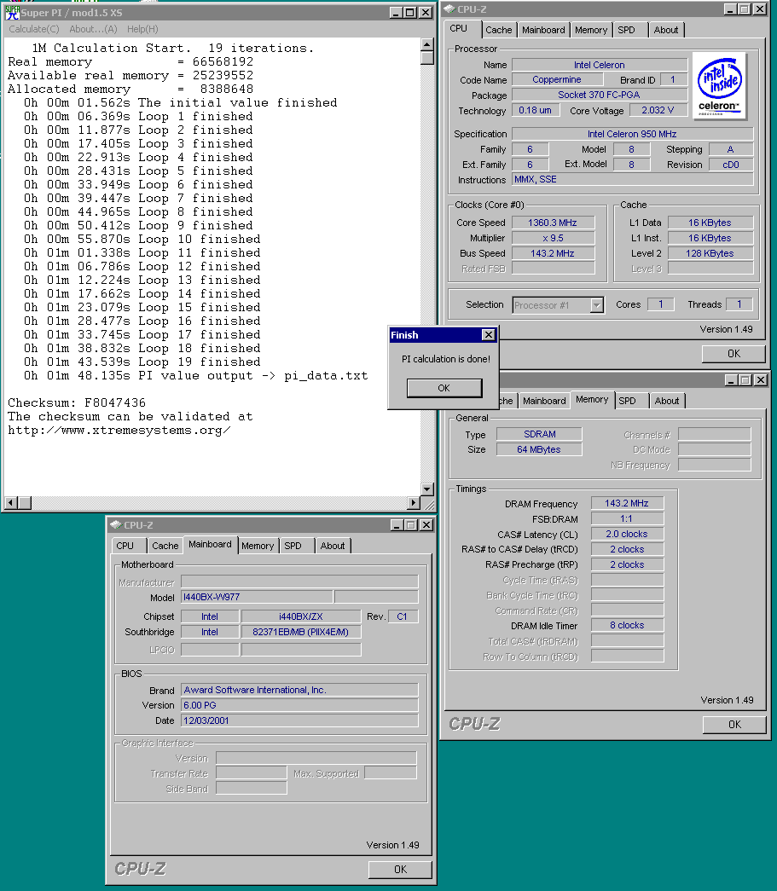Click the Code Name field Coppermine
The width and height of the screenshot is (777, 891).
556,79
